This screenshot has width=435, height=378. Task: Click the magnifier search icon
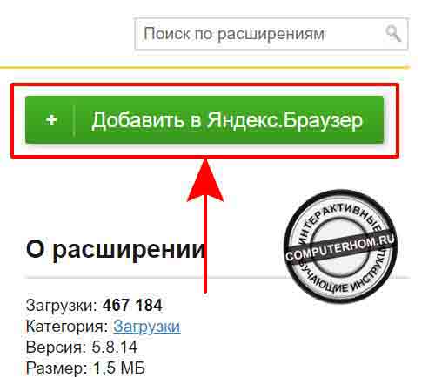(393, 33)
